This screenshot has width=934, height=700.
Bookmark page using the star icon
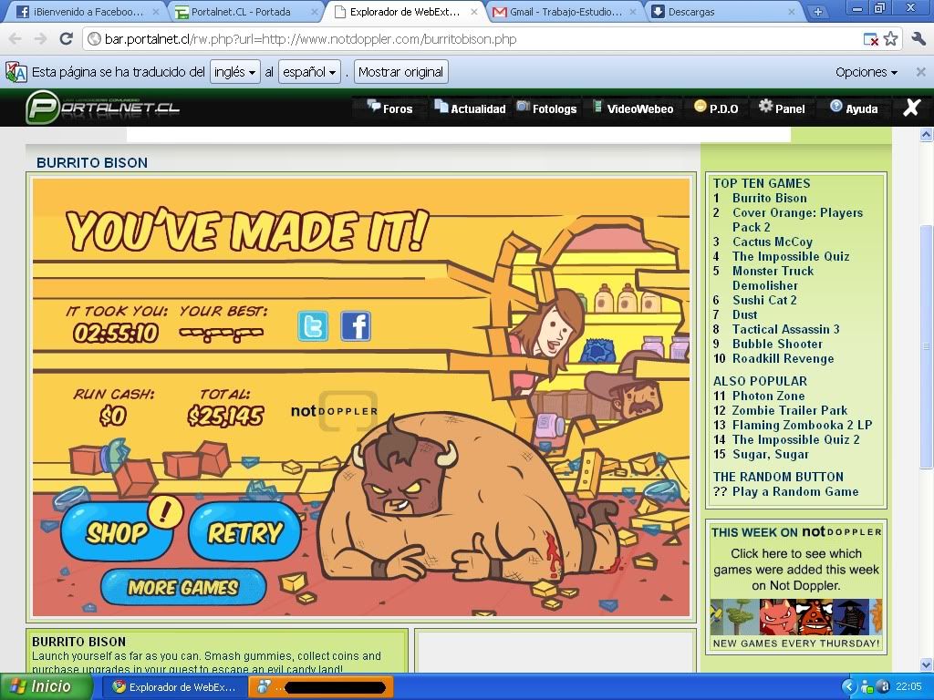[x=890, y=39]
